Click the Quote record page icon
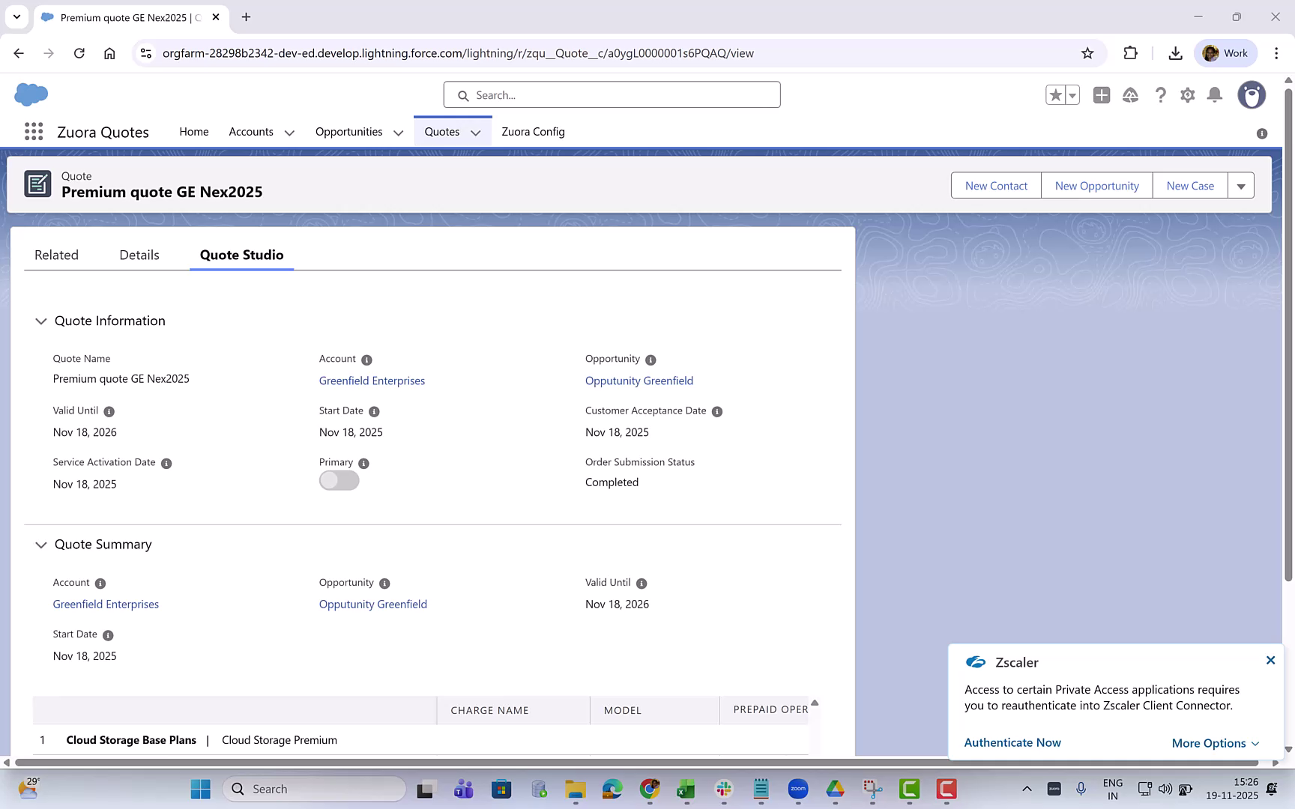1295x809 pixels. coord(38,184)
